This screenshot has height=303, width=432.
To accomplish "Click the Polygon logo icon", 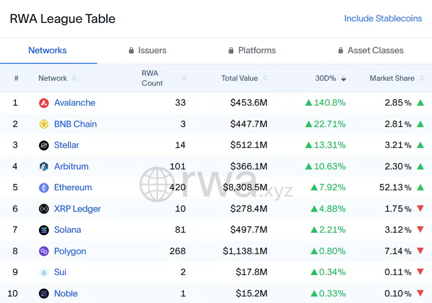I will pos(44,251).
